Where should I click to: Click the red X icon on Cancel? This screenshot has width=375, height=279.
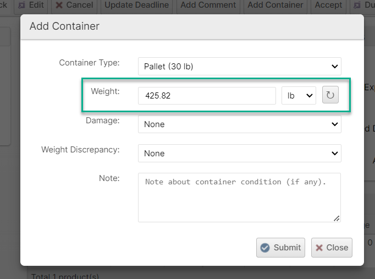click(59, 5)
